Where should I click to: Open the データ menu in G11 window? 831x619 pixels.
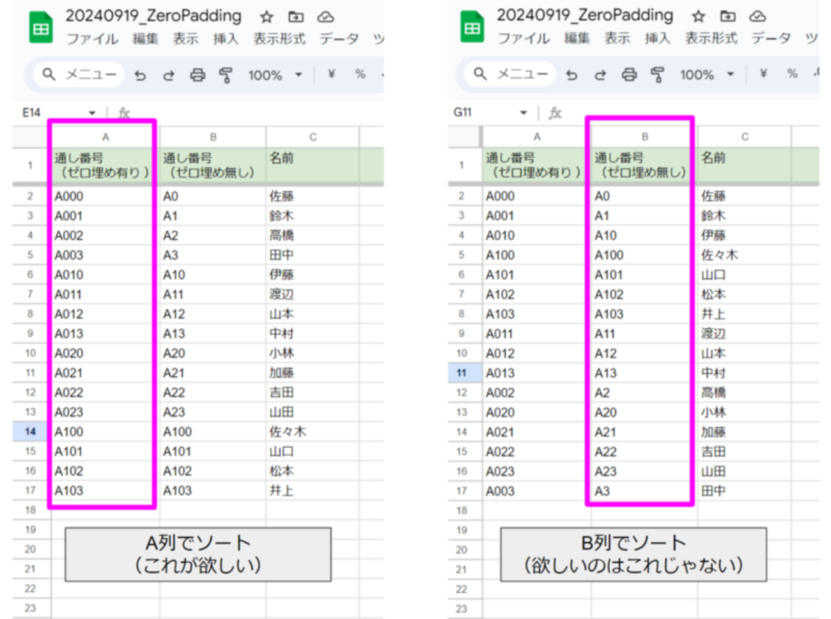[x=771, y=38]
